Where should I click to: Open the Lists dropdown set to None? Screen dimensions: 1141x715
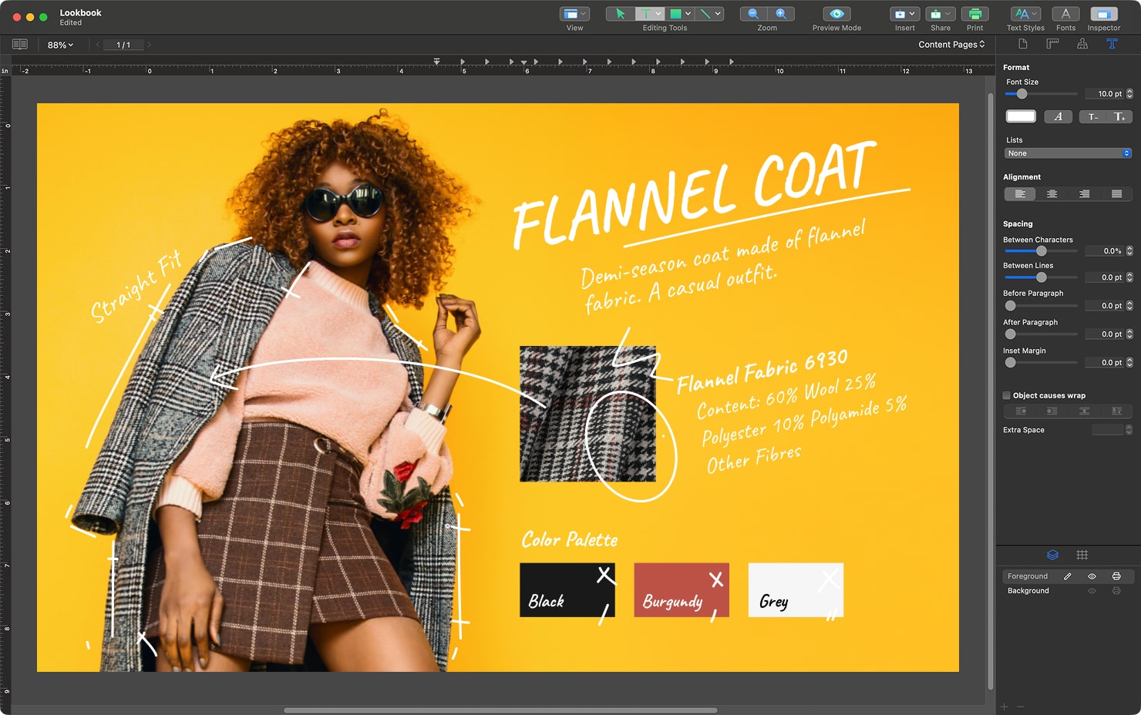1067,153
